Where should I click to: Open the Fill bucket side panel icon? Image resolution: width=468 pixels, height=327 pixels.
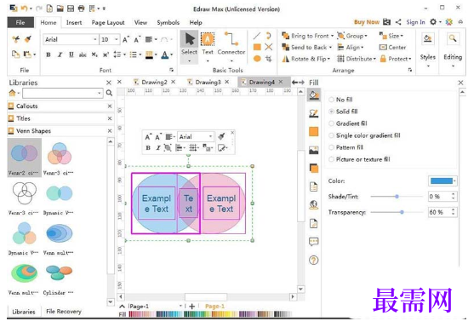pyautogui.click(x=313, y=95)
